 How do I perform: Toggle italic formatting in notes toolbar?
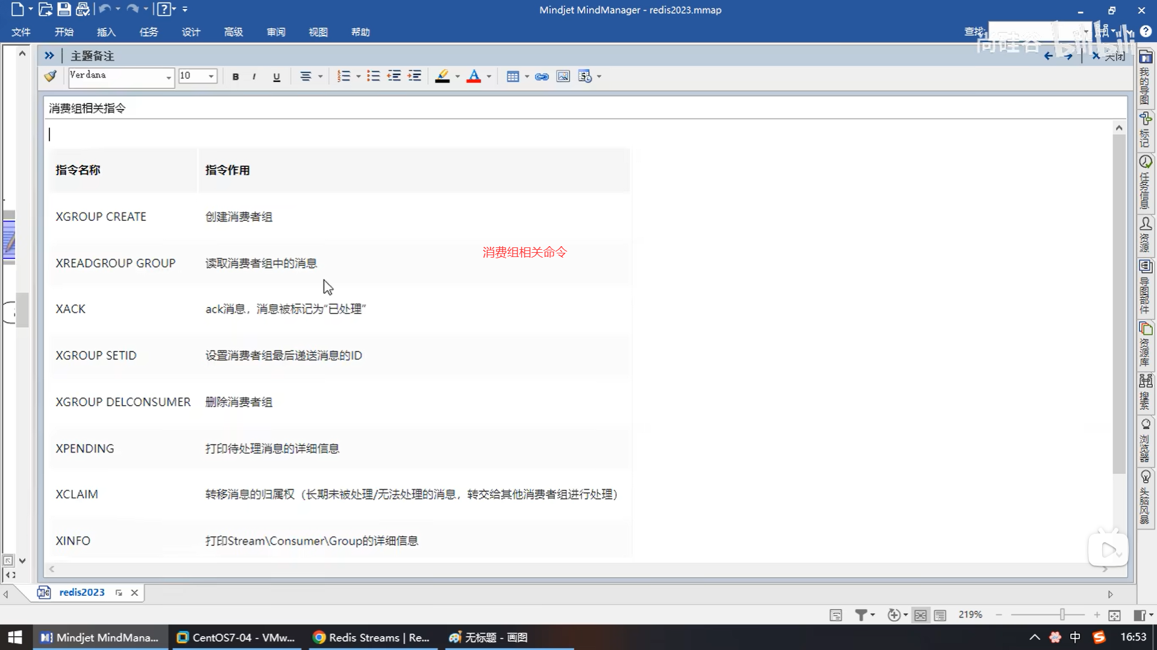(x=254, y=76)
